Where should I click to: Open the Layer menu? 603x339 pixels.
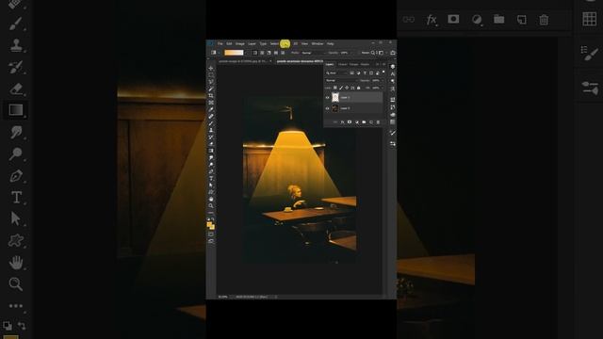point(252,43)
